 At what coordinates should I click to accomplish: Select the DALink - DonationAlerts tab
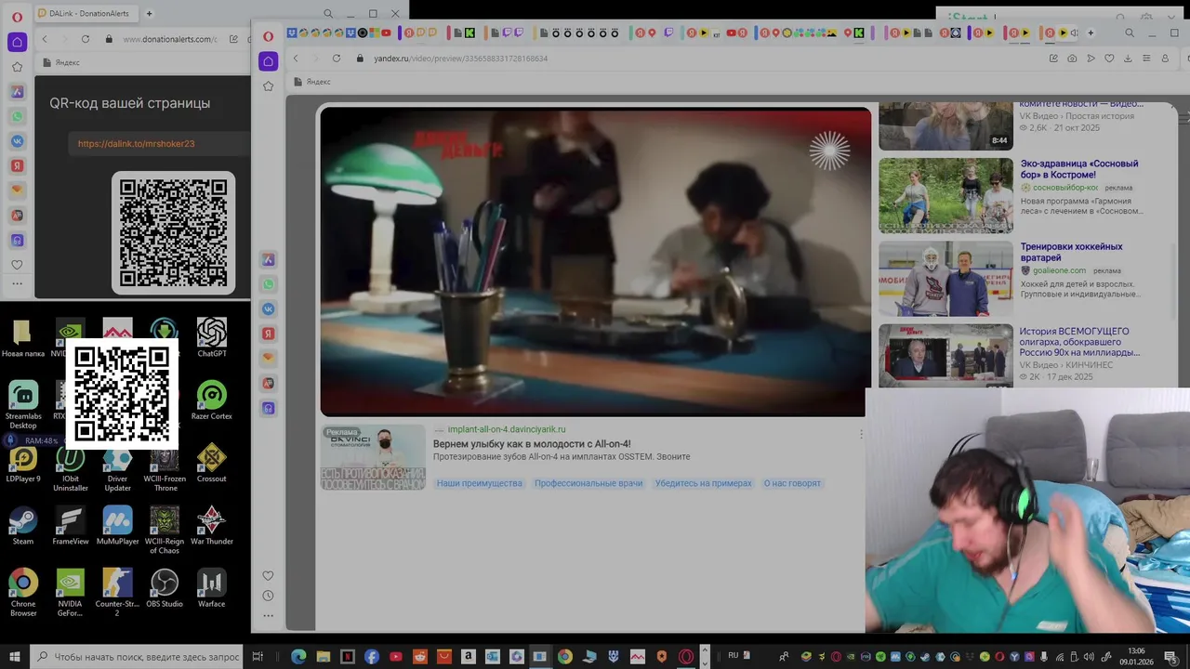(86, 13)
